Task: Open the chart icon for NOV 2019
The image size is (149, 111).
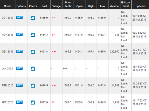Action: [33, 35]
